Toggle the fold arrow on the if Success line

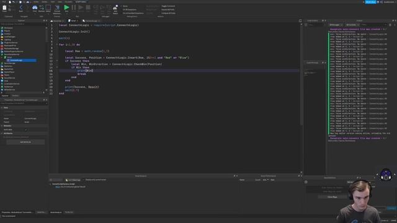[x=57, y=61]
